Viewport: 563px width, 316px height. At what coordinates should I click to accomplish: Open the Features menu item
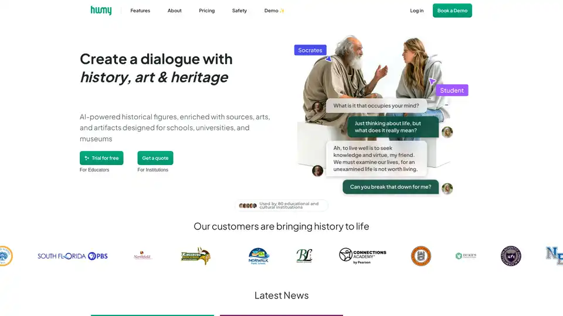pos(140,11)
